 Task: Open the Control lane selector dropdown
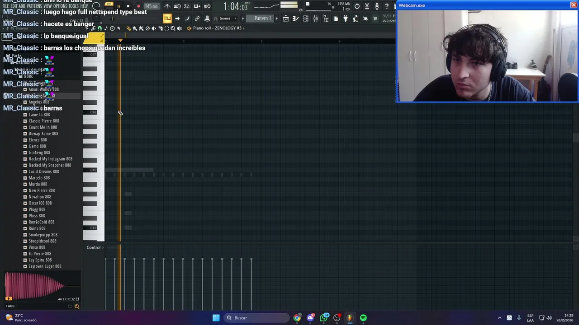(94, 247)
